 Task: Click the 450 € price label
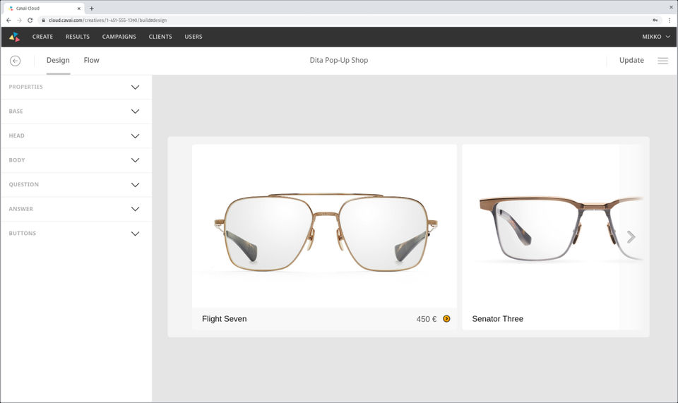[x=427, y=319]
